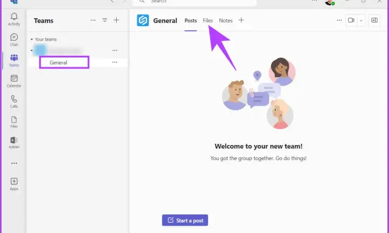389x233 pixels.
Task: Open the Apps store
Action: [14, 184]
